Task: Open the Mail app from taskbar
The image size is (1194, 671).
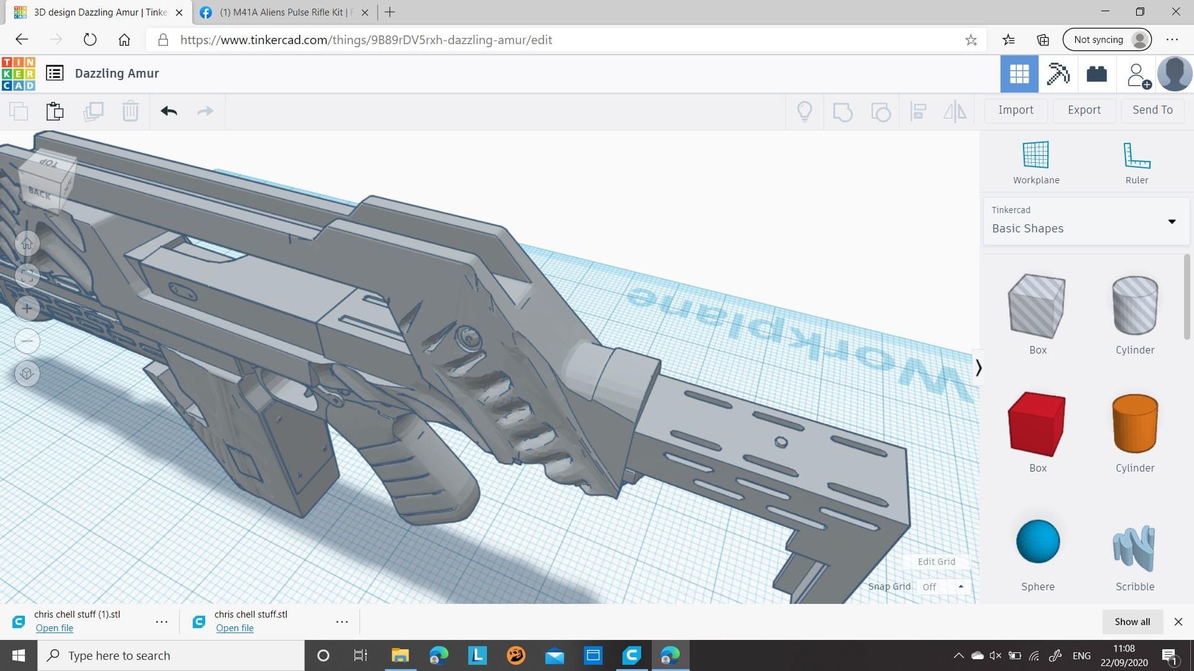Action: (554, 655)
